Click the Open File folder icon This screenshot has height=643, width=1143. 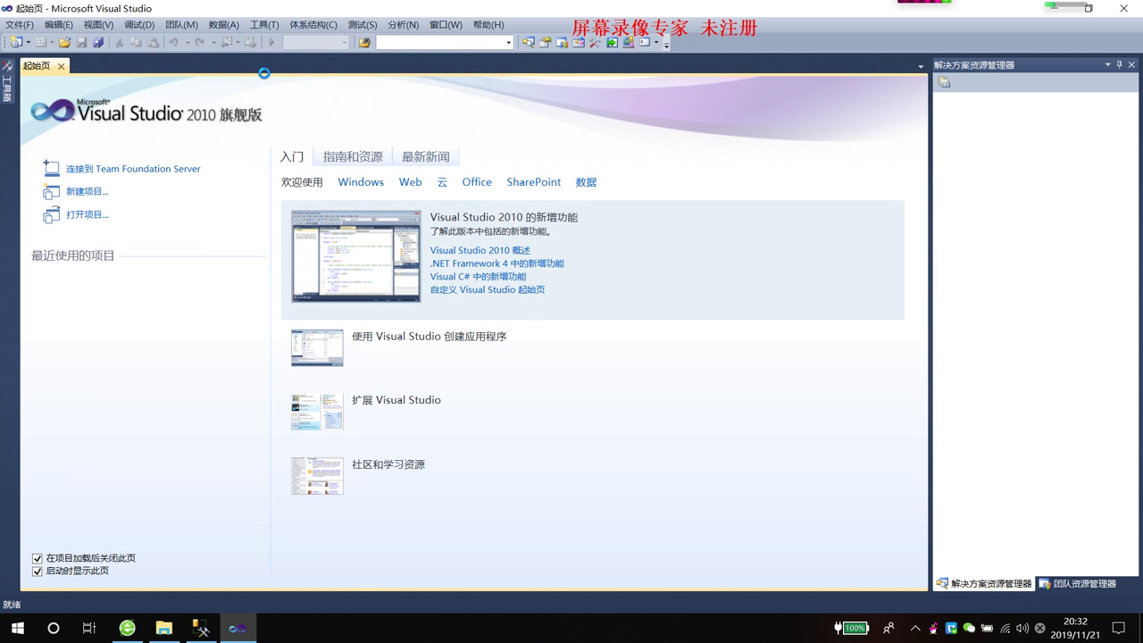(x=64, y=42)
